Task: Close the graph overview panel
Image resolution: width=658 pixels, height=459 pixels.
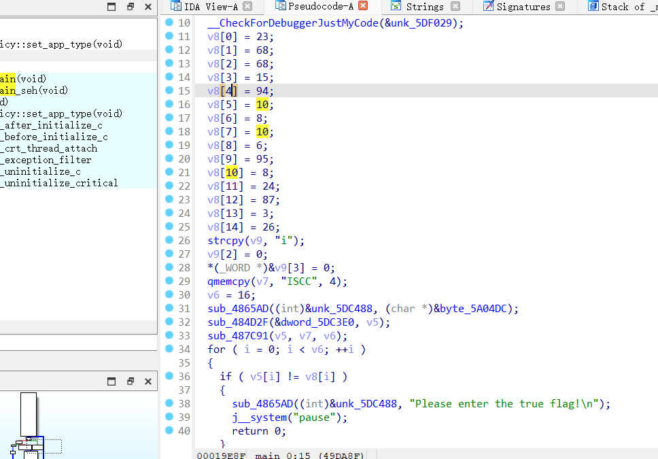Action: point(148,381)
